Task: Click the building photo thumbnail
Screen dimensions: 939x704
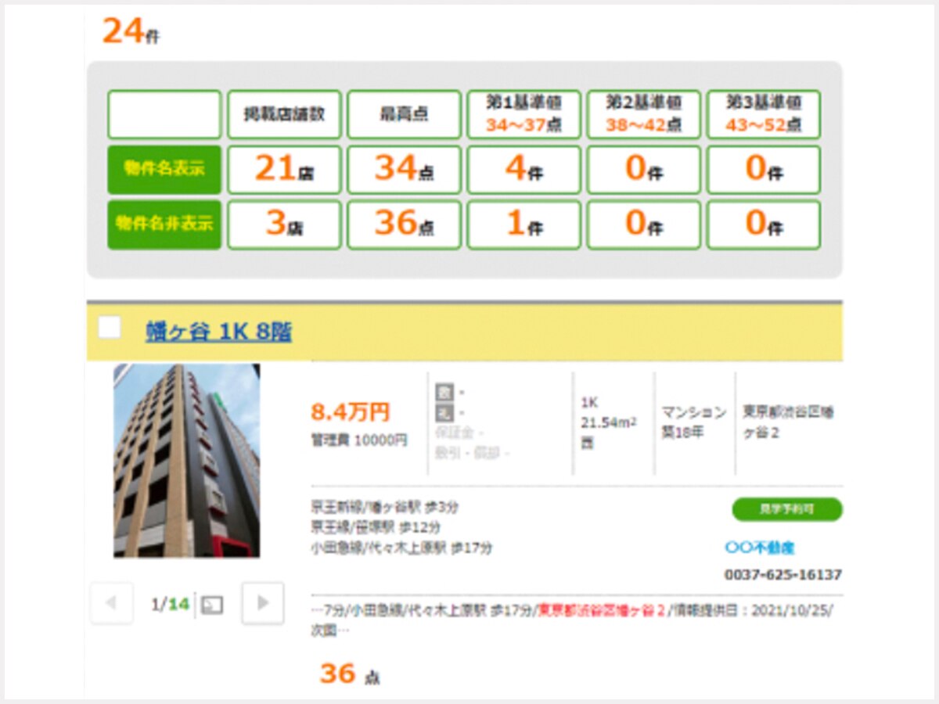Action: point(186,461)
